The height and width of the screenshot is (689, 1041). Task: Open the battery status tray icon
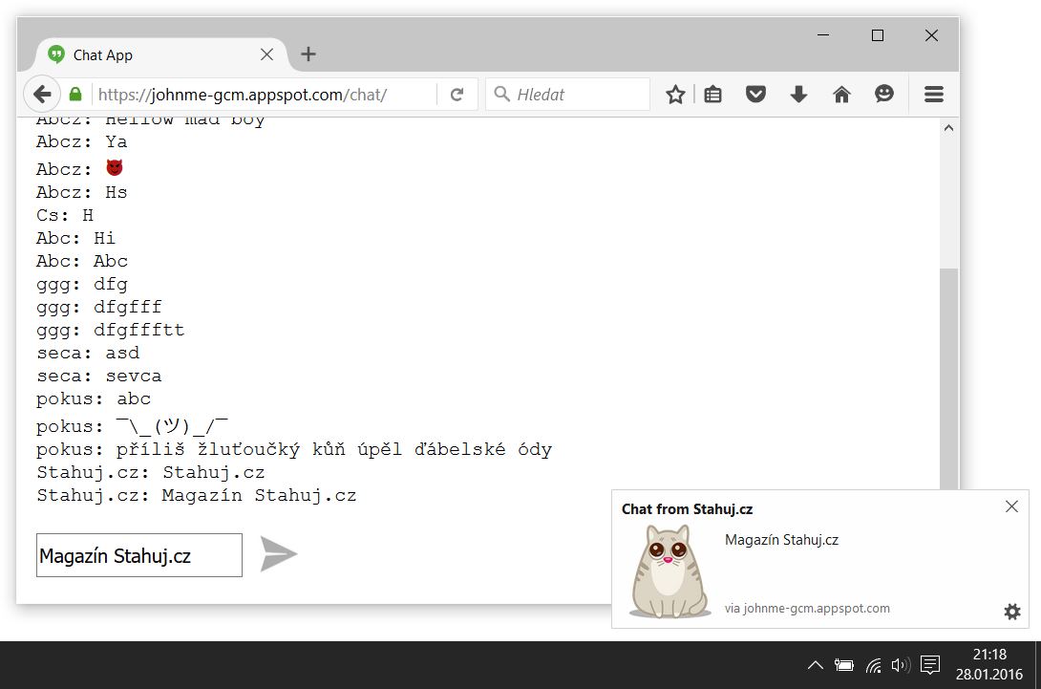pos(844,665)
